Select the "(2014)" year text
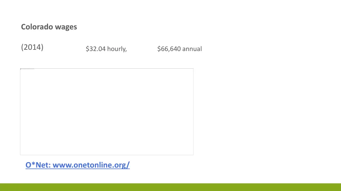Image resolution: width=341 pixels, height=191 pixels. coord(32,47)
